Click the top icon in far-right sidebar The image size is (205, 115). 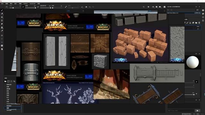point(203,10)
